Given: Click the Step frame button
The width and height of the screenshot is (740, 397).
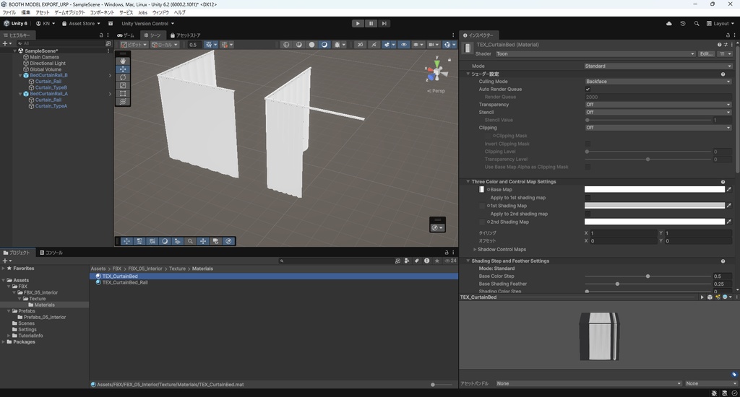Looking at the screenshot, I should pos(384,23).
